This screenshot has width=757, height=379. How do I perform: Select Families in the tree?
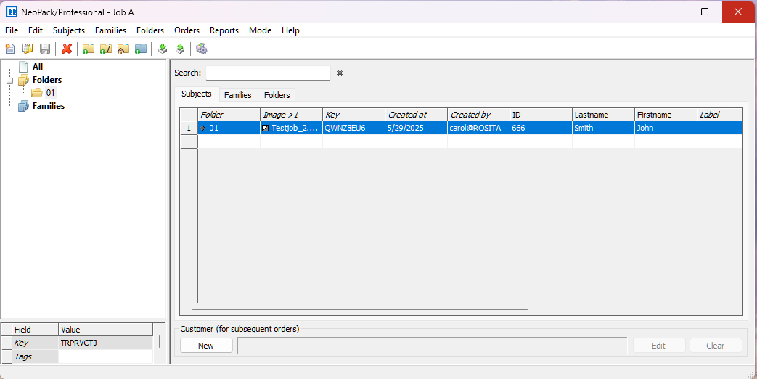click(49, 106)
